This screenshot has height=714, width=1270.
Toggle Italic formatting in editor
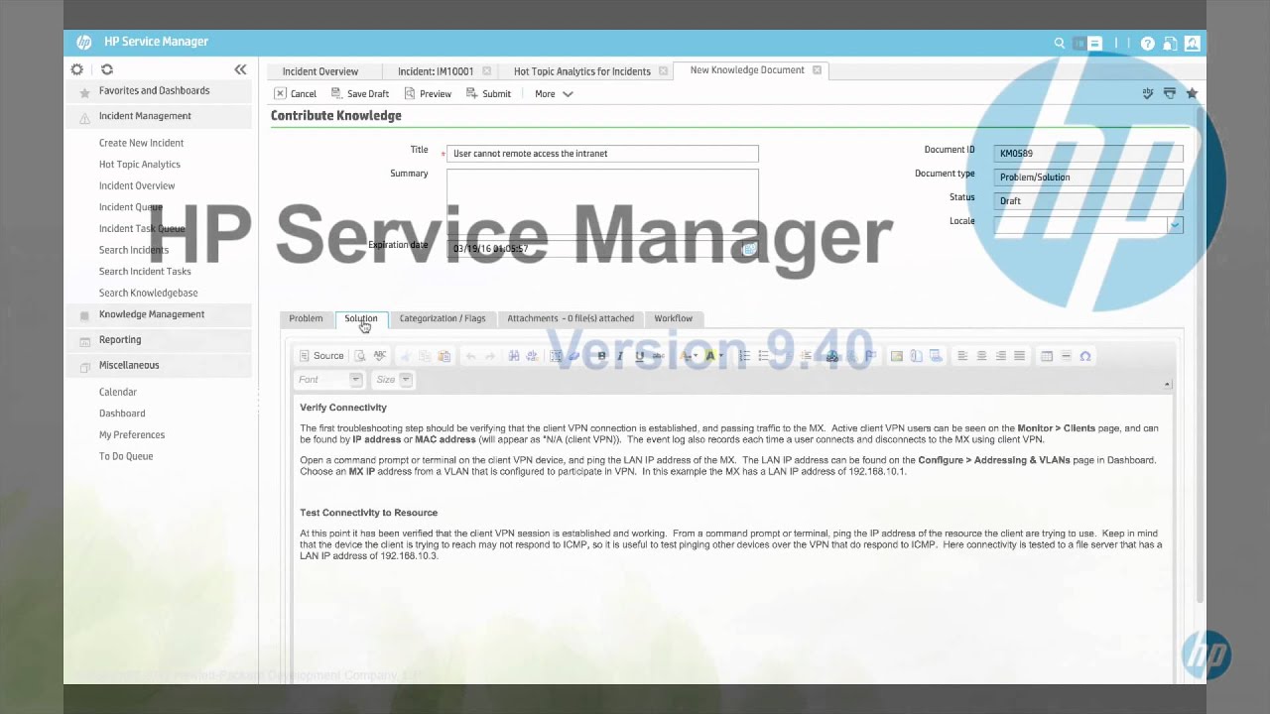[x=620, y=356]
